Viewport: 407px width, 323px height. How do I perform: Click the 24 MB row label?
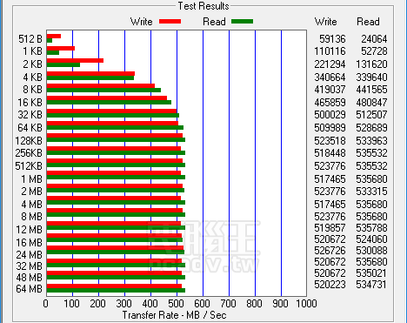click(30, 255)
